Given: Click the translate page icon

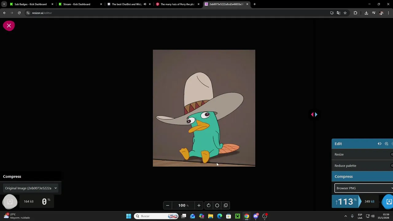Looking at the screenshot, I should pos(338,13).
